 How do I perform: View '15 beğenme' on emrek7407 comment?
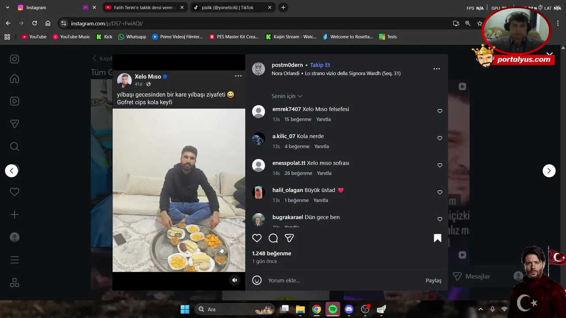tap(298, 119)
